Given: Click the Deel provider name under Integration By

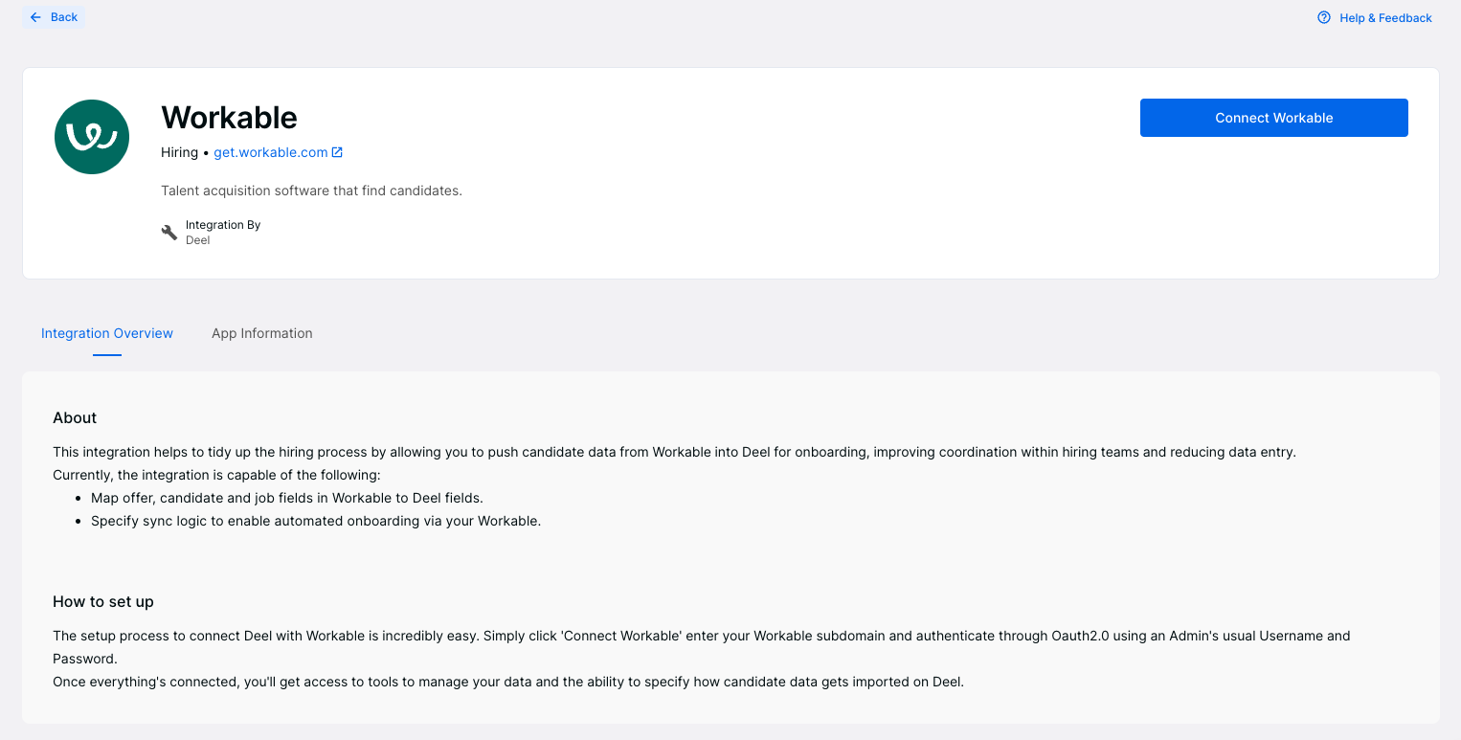Looking at the screenshot, I should click(x=197, y=240).
